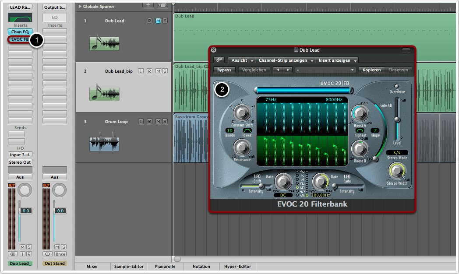Toggle the Overdrive button

tap(397, 87)
